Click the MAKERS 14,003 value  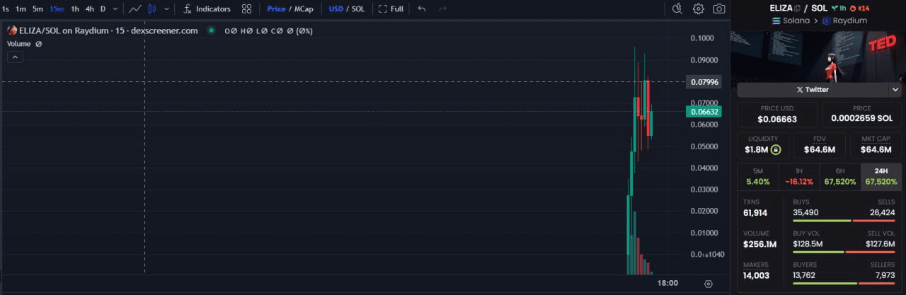(756, 276)
